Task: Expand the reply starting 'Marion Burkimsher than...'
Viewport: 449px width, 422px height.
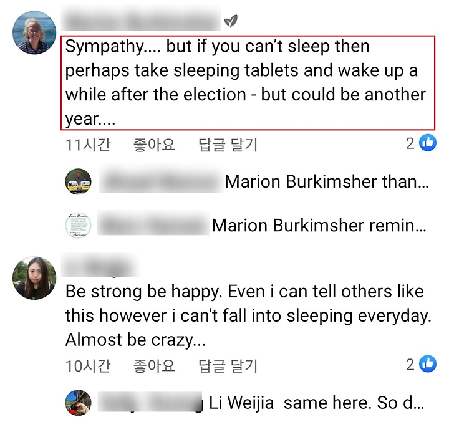Action: click(x=327, y=181)
